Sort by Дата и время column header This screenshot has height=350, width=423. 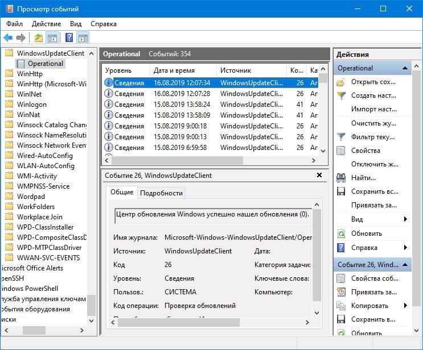point(183,70)
